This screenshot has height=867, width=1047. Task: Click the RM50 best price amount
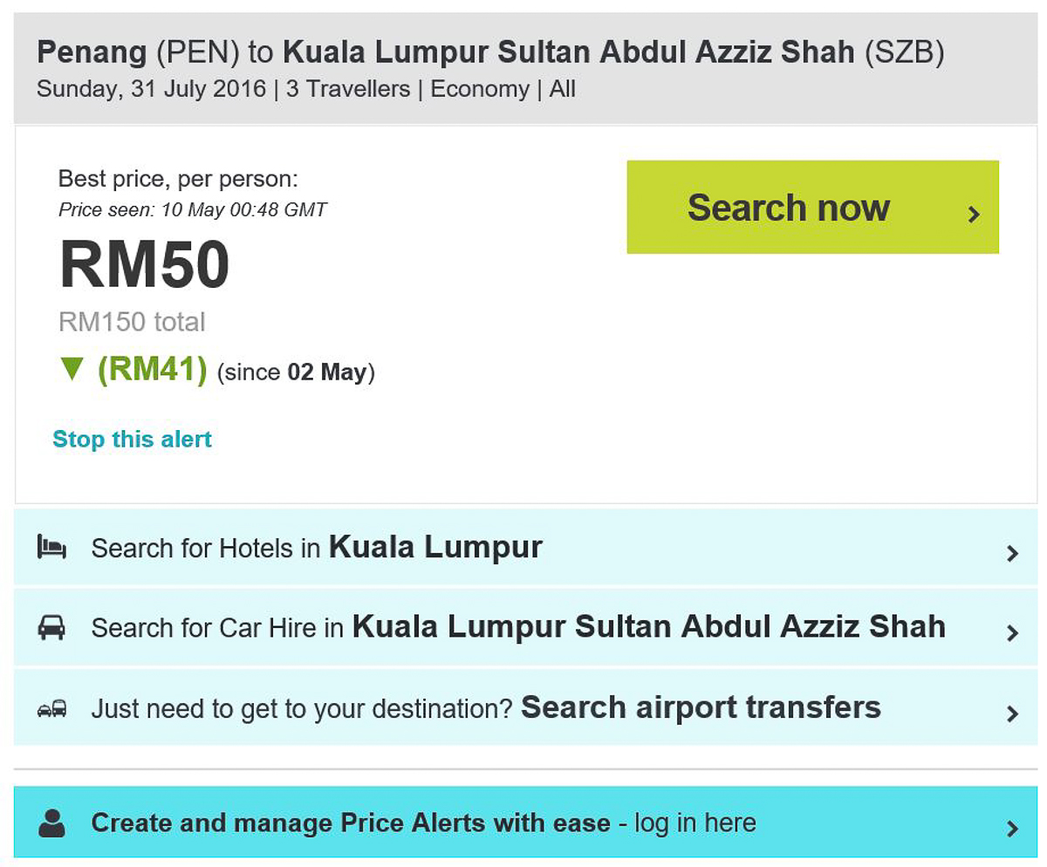pyautogui.click(x=144, y=264)
